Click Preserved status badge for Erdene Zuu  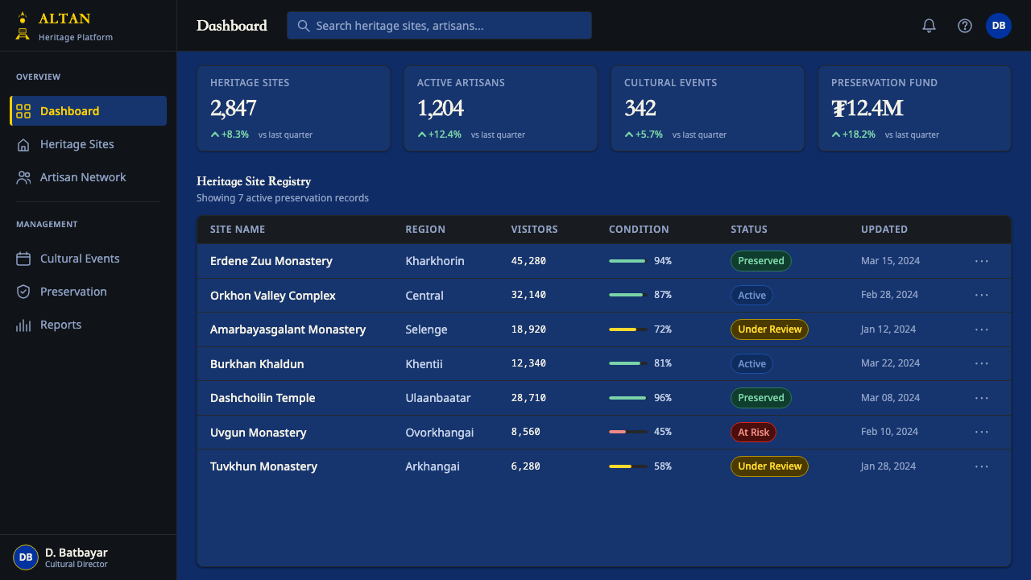click(x=761, y=261)
